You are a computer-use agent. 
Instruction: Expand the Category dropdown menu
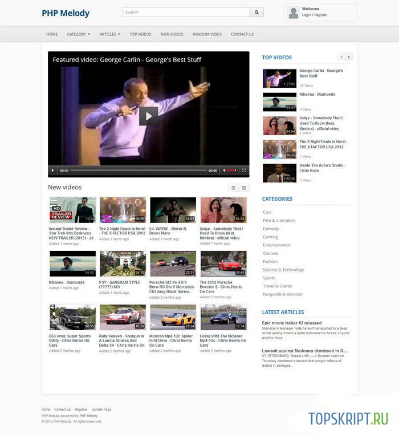coord(79,34)
